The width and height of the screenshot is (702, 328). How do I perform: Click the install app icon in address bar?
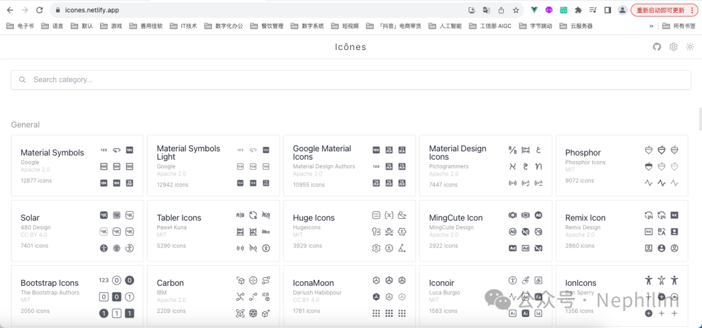(x=471, y=10)
